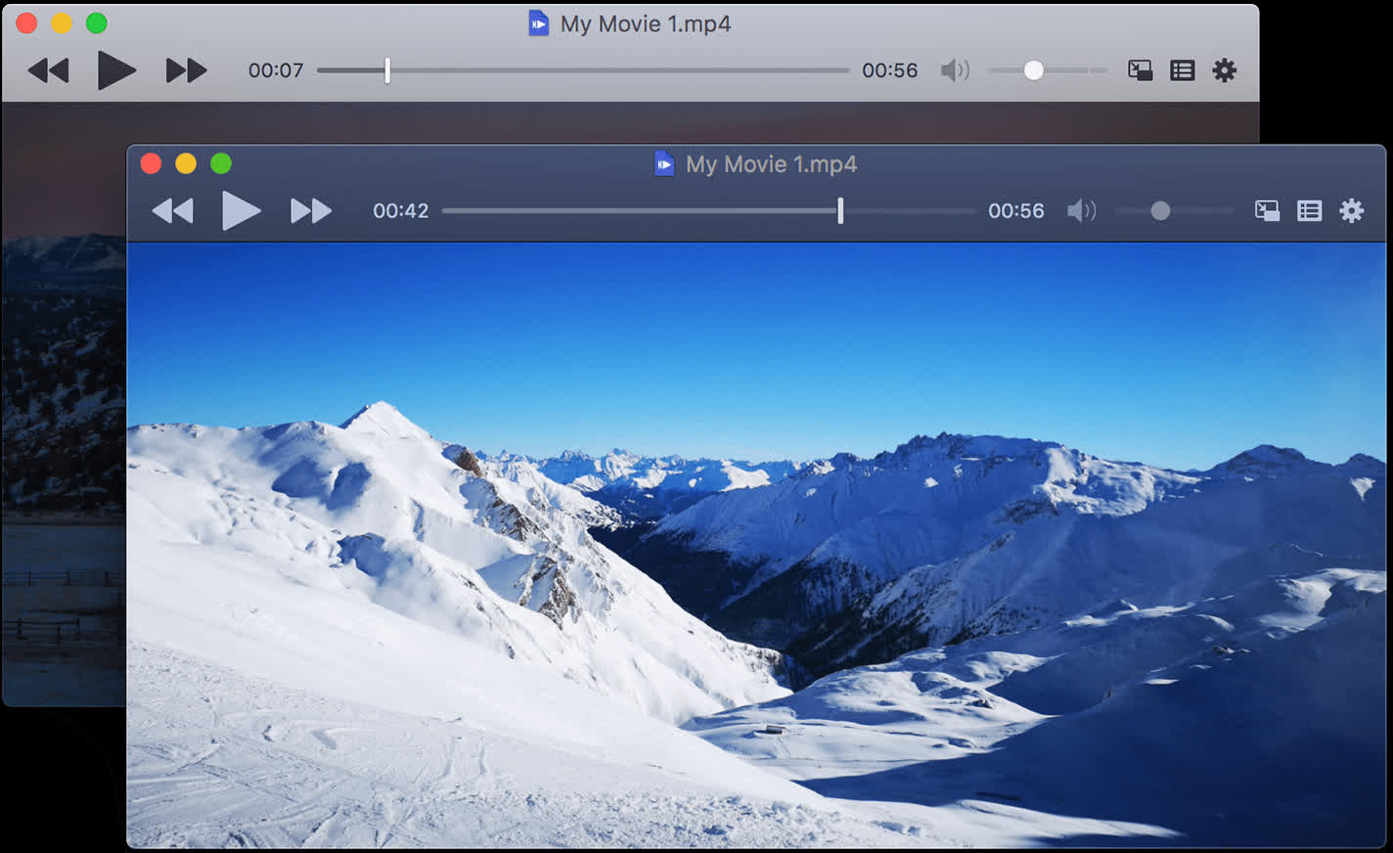Open settings gear in the front window

coord(1351,210)
